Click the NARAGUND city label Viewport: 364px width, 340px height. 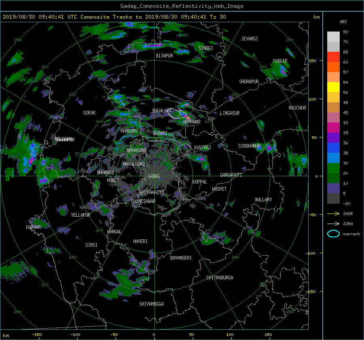[137, 150]
